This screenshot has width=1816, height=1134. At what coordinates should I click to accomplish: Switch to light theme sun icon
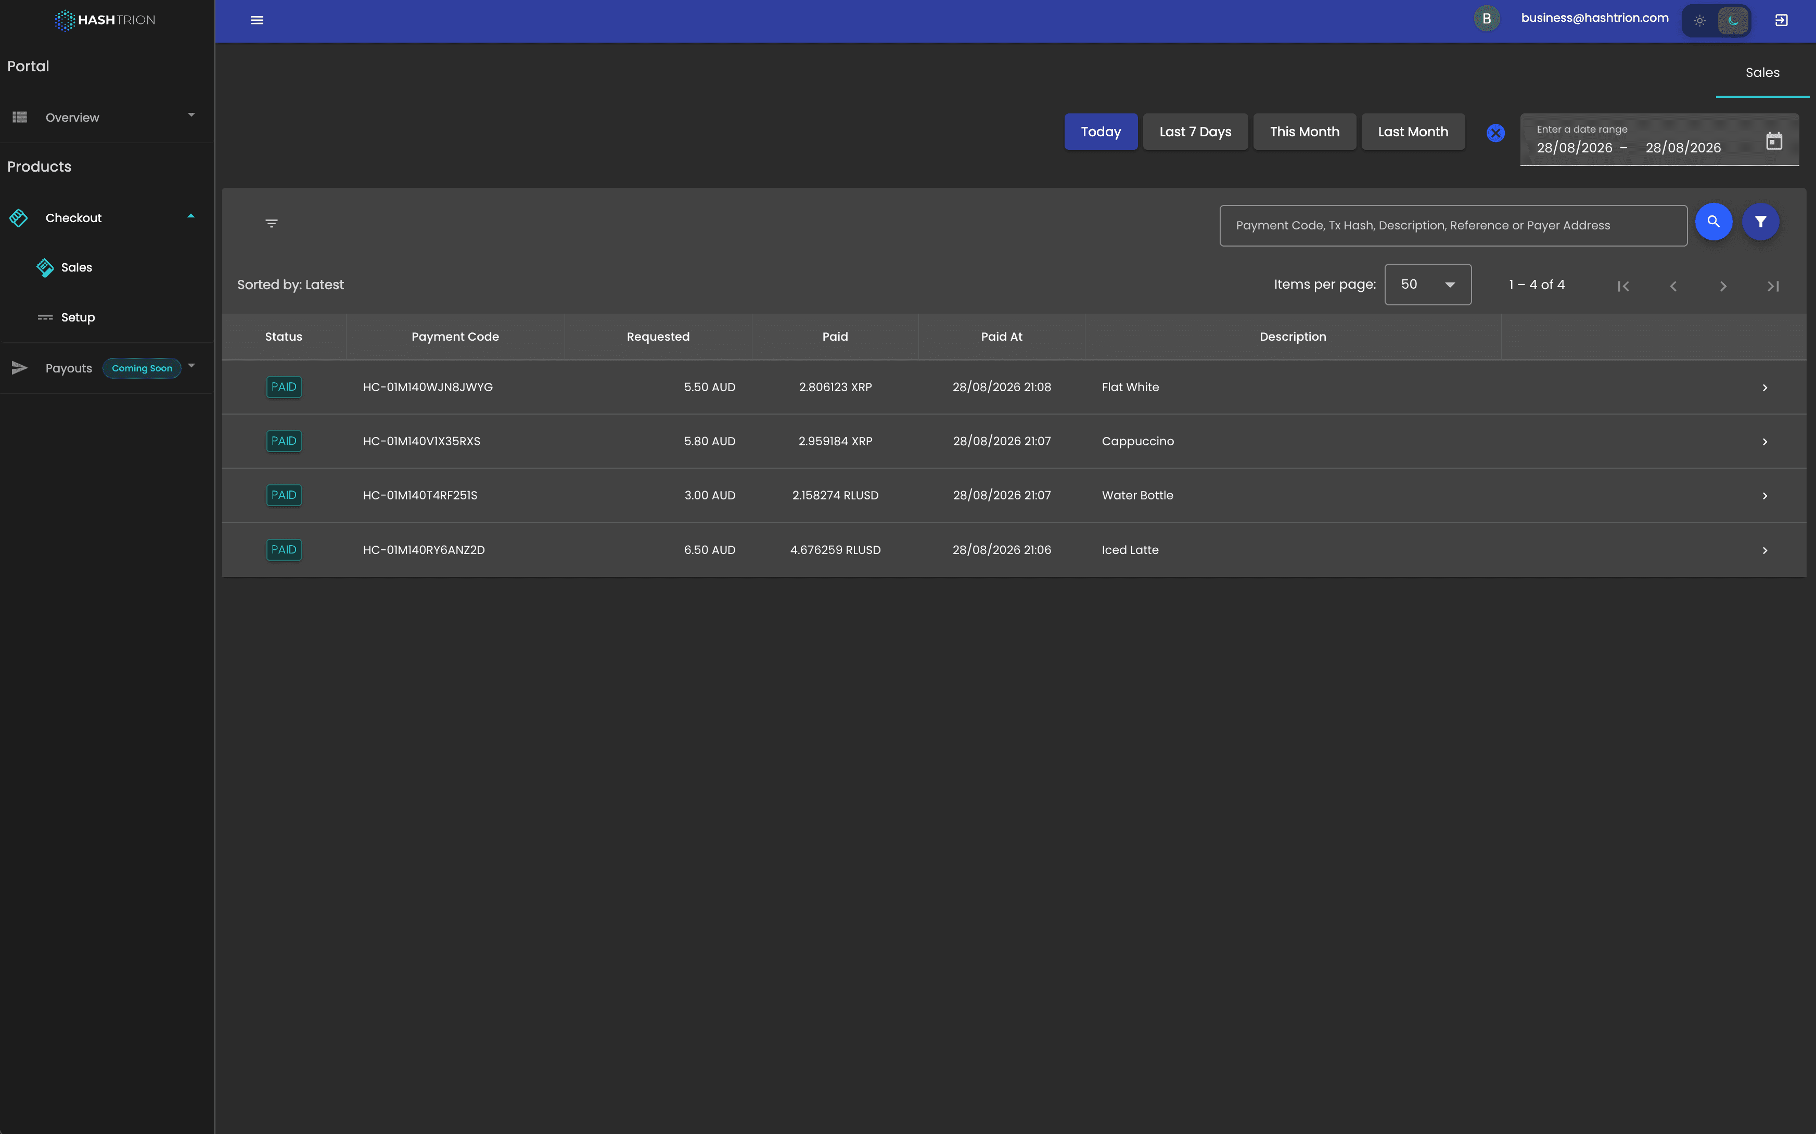click(1700, 21)
